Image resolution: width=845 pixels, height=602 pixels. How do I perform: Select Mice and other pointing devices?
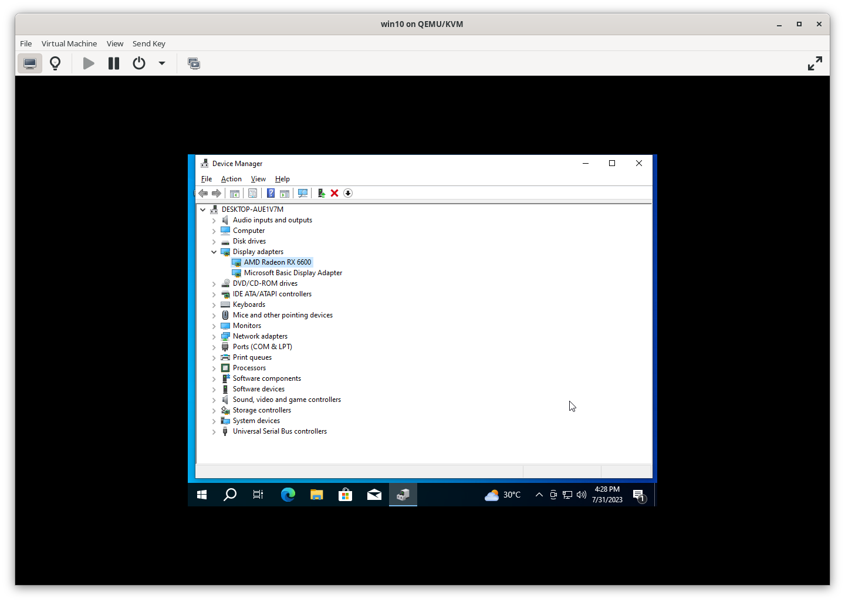click(283, 315)
